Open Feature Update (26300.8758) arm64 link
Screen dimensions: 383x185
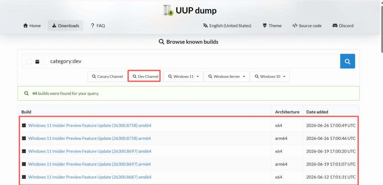coord(89,138)
